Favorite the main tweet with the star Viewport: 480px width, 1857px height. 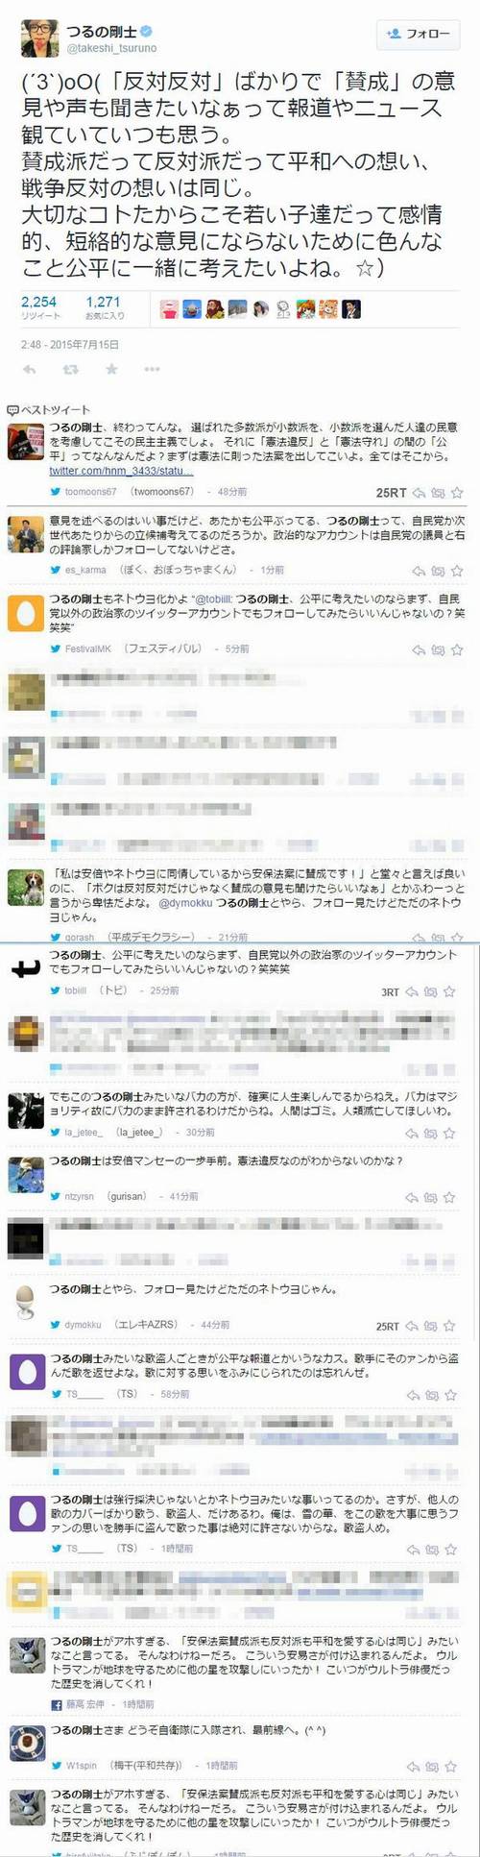(111, 369)
